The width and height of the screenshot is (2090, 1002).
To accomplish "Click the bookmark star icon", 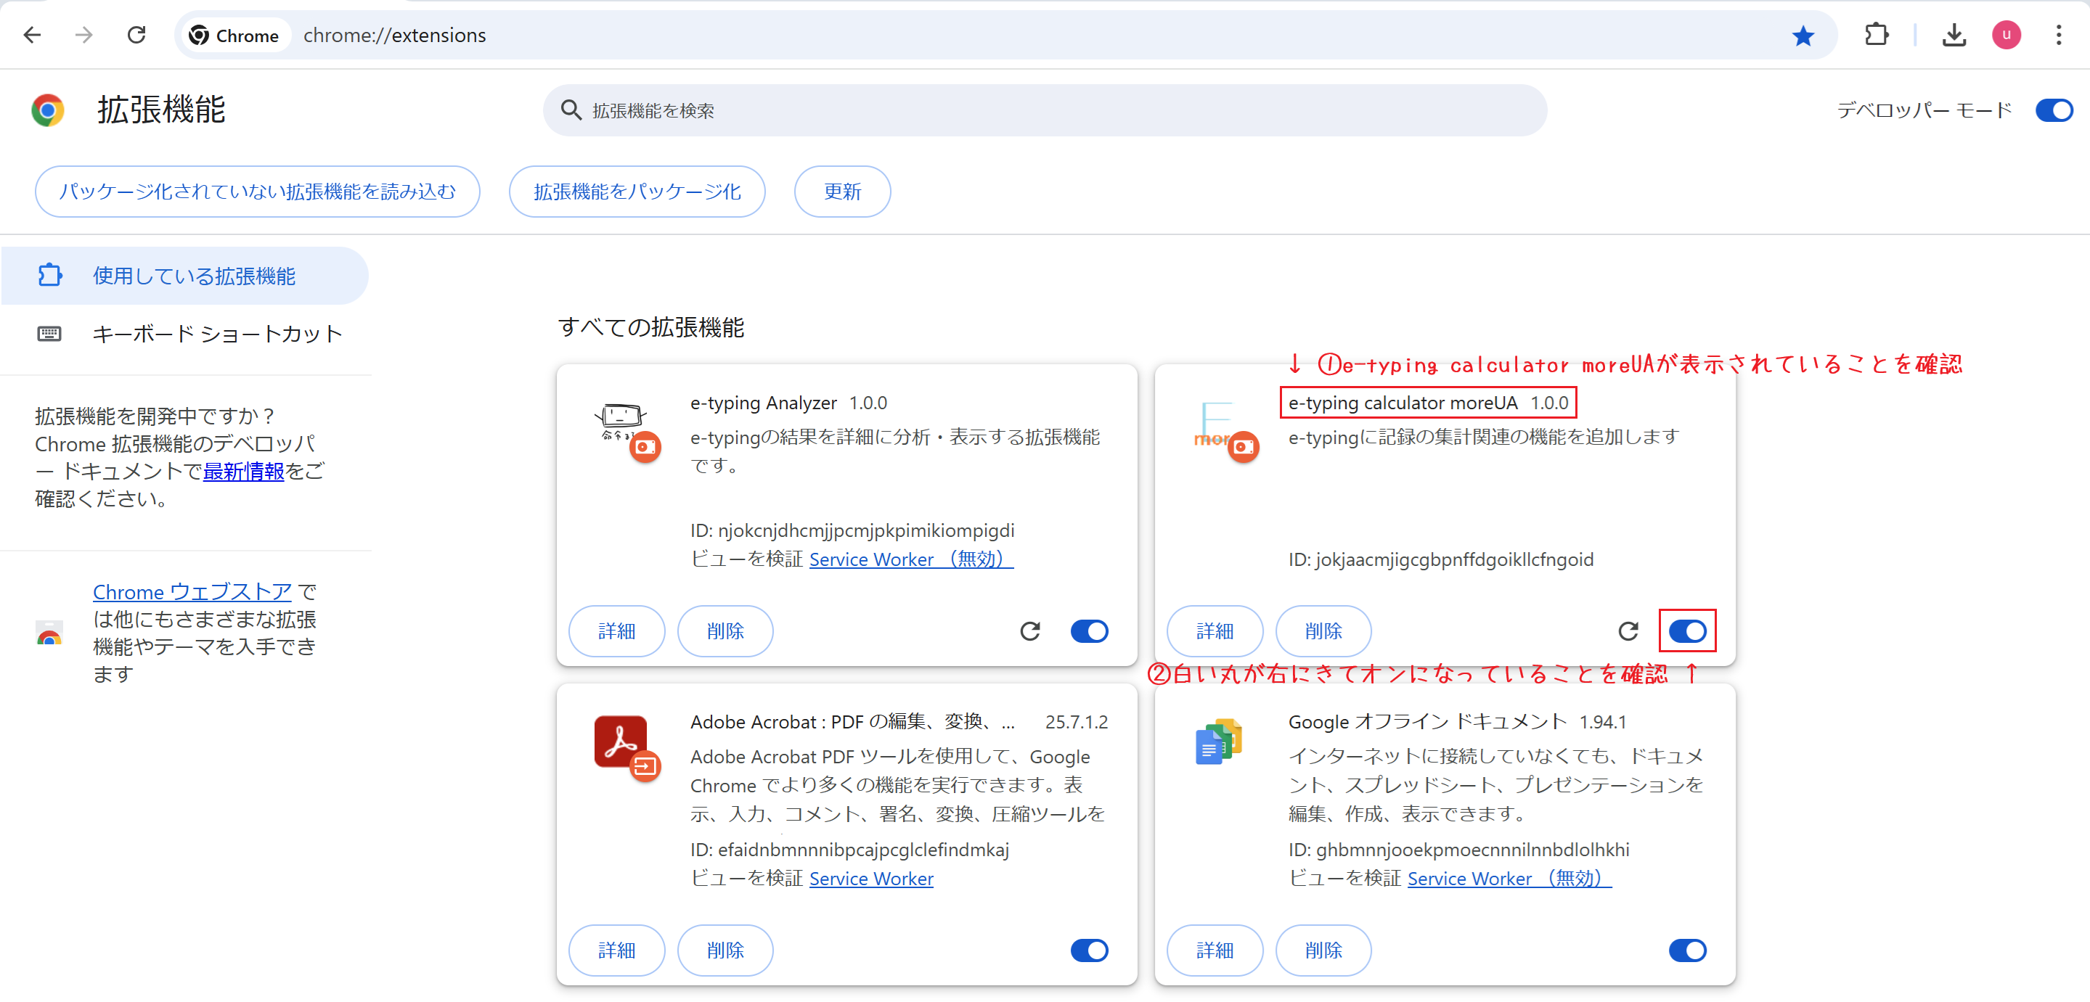I will (x=1803, y=36).
